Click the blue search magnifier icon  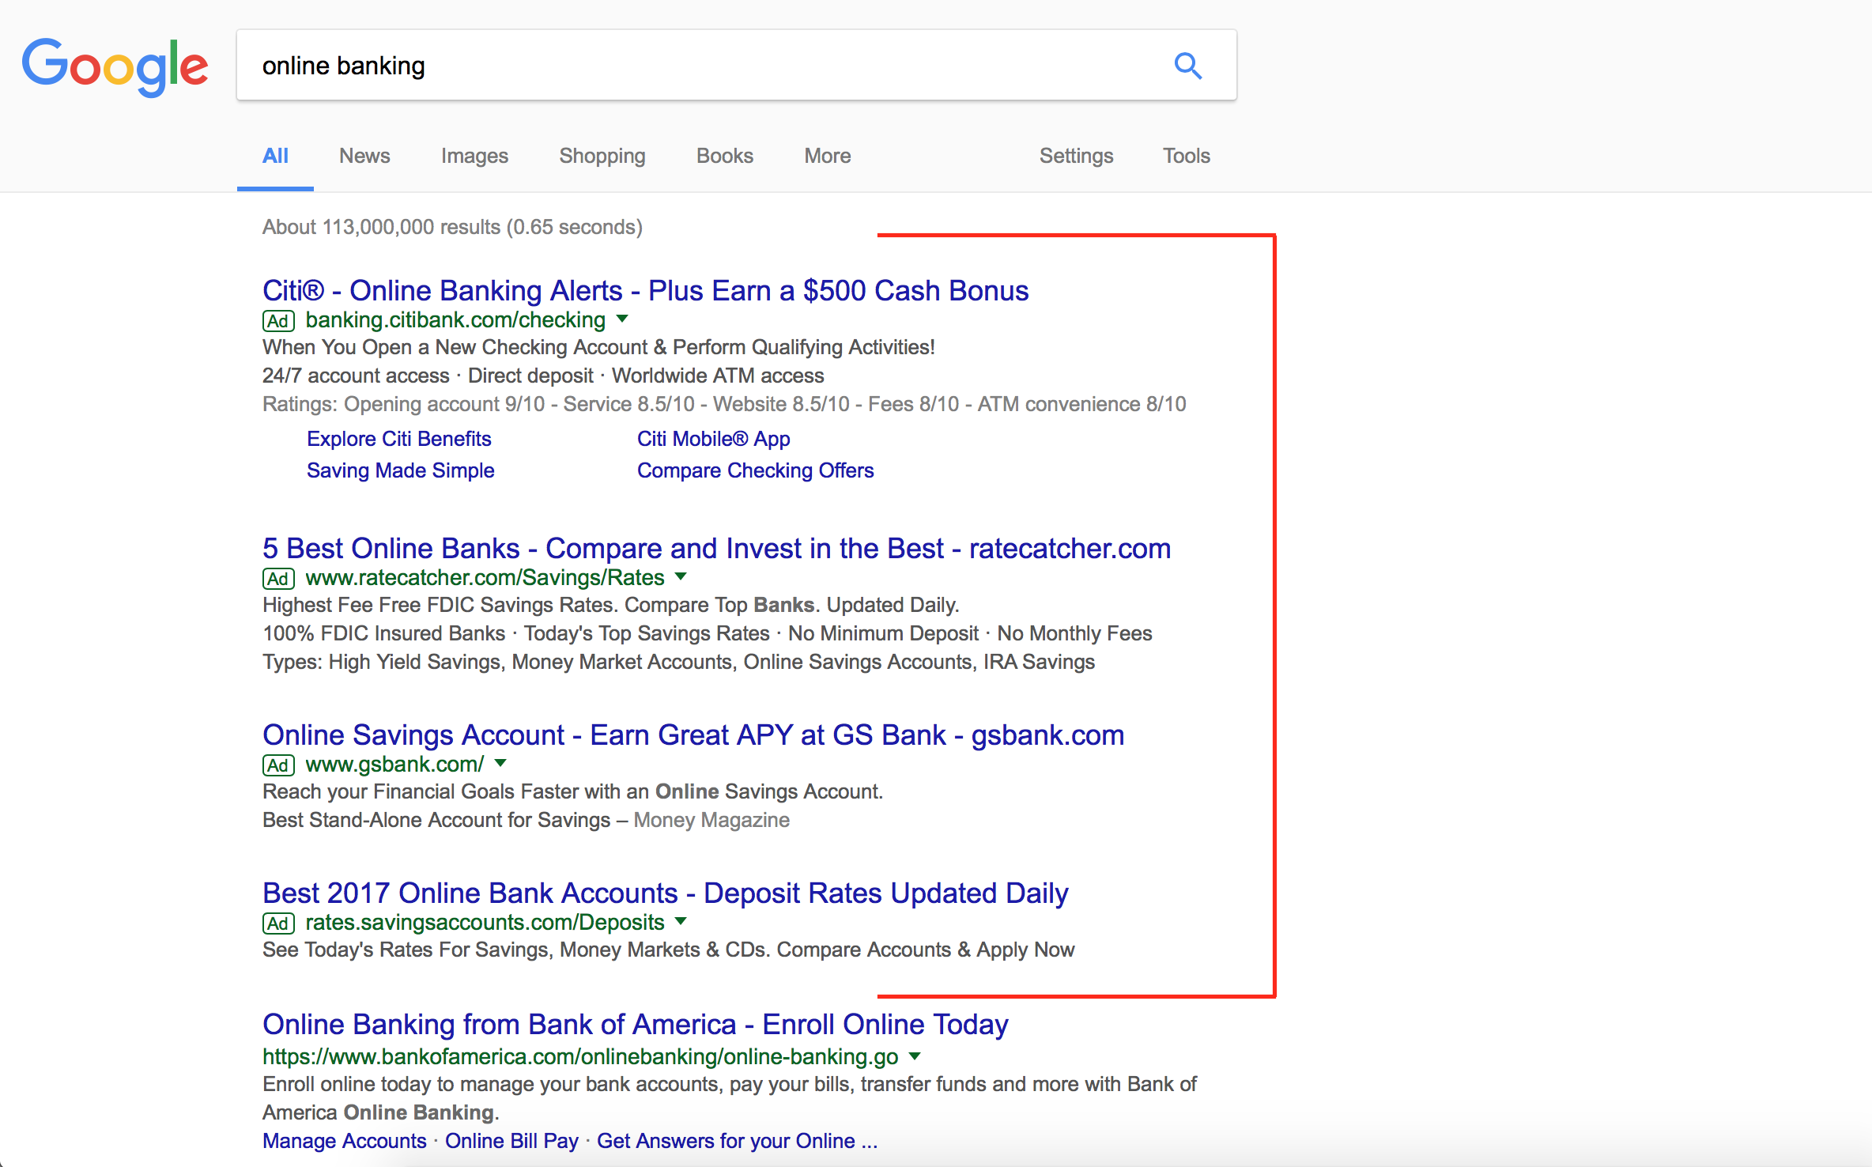click(x=1187, y=66)
